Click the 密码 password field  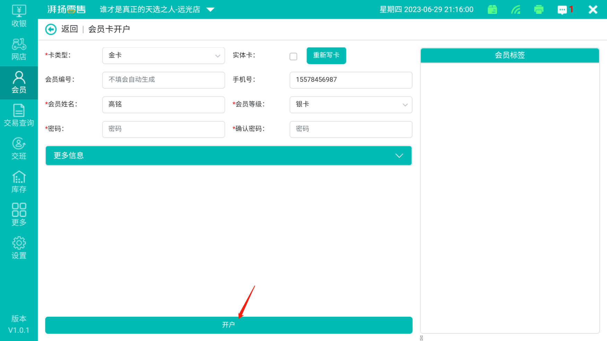[163, 129]
